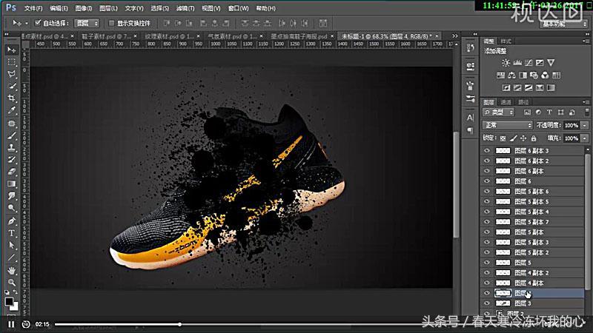The width and height of the screenshot is (593, 333).
Task: Pause the video playback
Action: click(11, 324)
